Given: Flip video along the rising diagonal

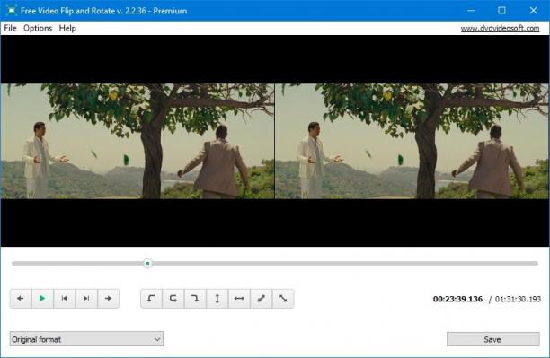Looking at the screenshot, I should 261,299.
